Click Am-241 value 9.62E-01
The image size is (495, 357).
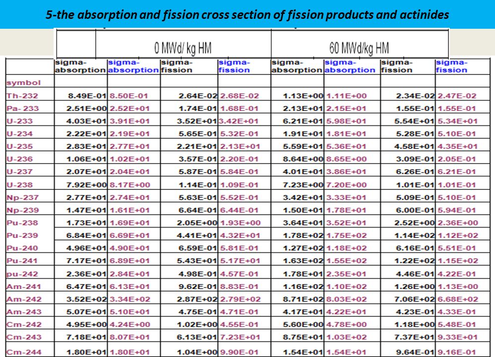click(197, 287)
